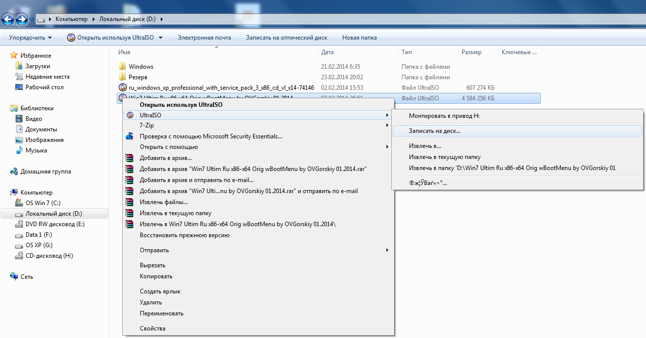
Task: Choose Вырезать from the context menu
Action: point(259,265)
